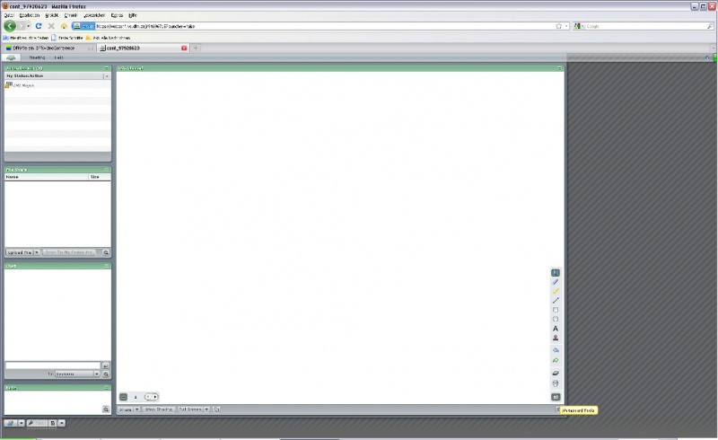The image size is (718, 440).
Task: Go to the previous whiteboard page
Action: 148,397
